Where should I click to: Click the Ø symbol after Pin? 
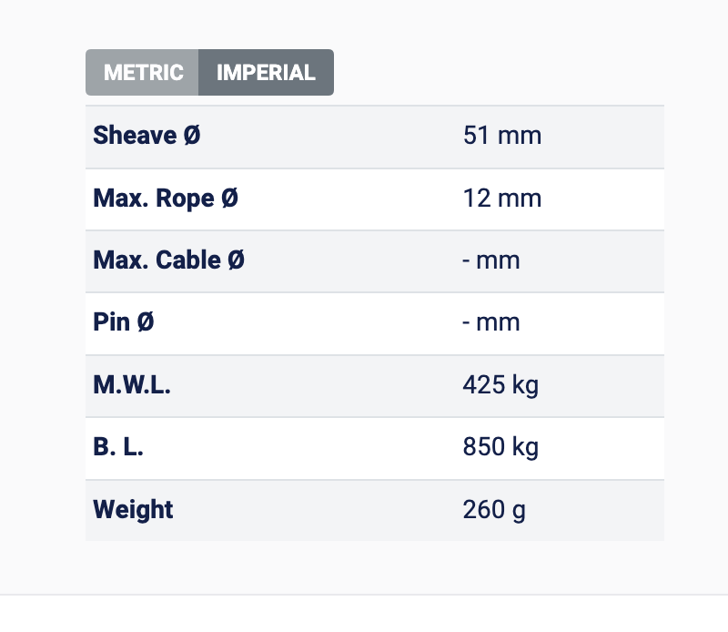tap(146, 322)
